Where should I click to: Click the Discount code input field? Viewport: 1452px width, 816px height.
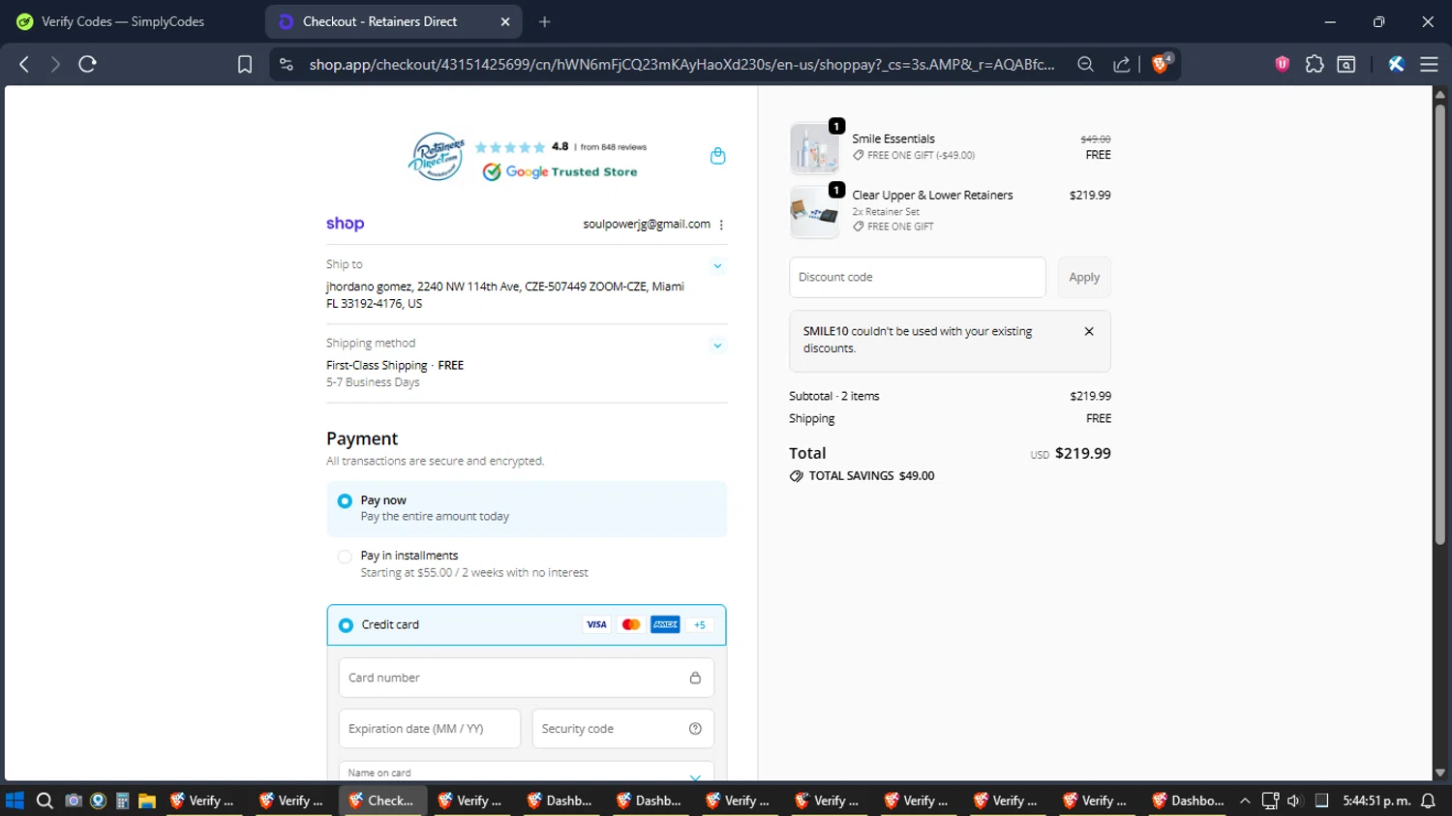(x=918, y=277)
